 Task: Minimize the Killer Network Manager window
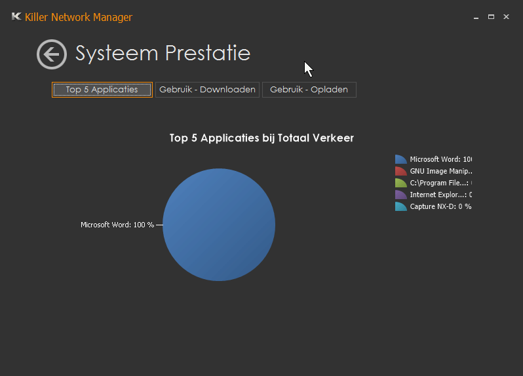tap(476, 17)
